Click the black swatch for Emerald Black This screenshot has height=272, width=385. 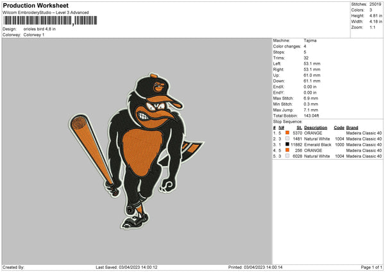(x=287, y=144)
